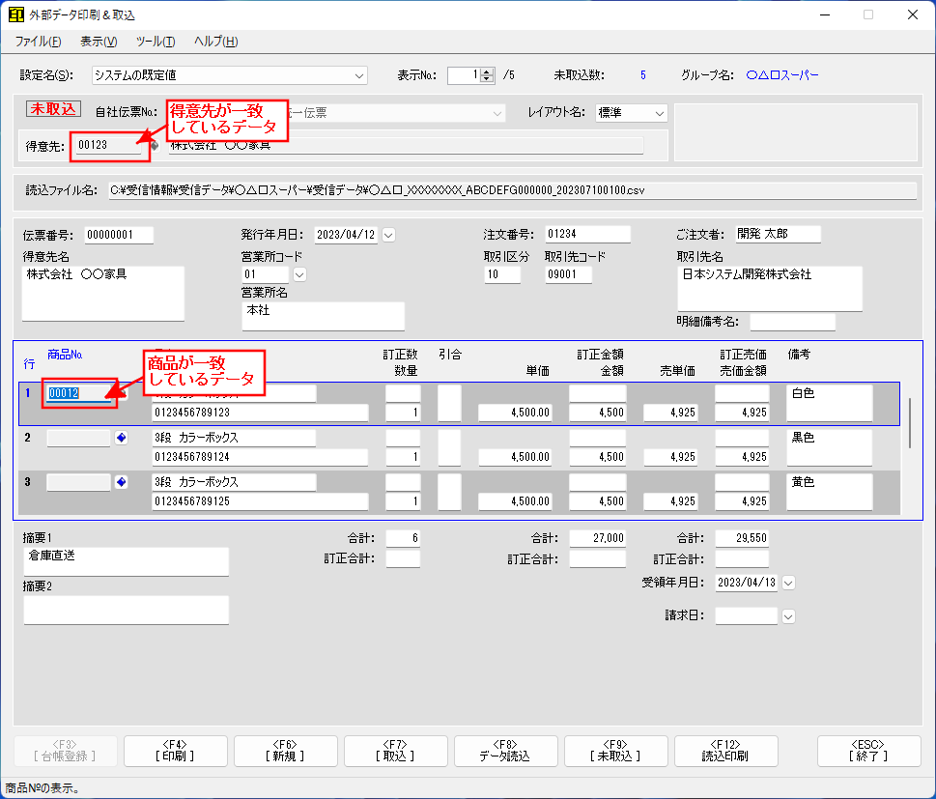Open the 請求日 date picker arrow
Image resolution: width=936 pixels, height=799 pixels.
(788, 616)
